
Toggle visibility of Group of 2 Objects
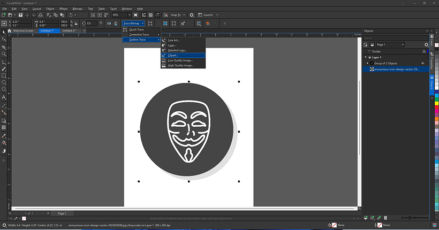click(422, 63)
